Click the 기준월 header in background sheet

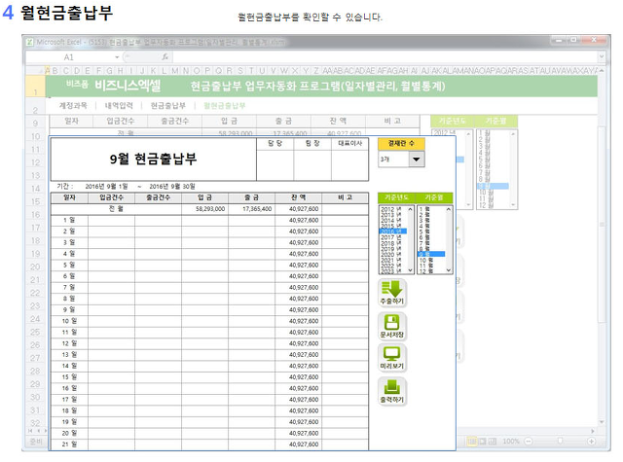click(495, 121)
